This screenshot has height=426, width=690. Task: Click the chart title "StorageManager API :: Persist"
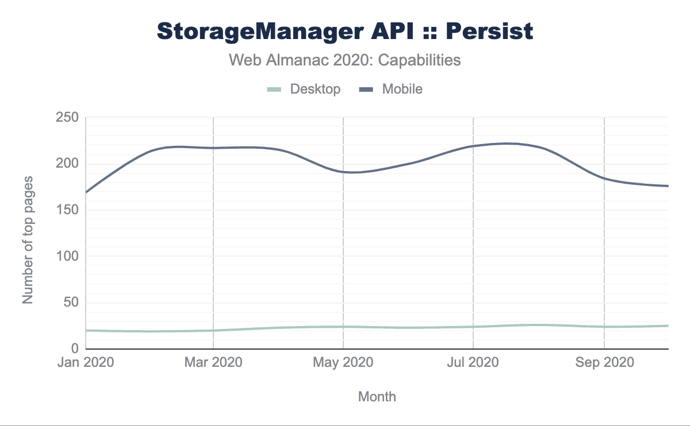click(x=345, y=32)
